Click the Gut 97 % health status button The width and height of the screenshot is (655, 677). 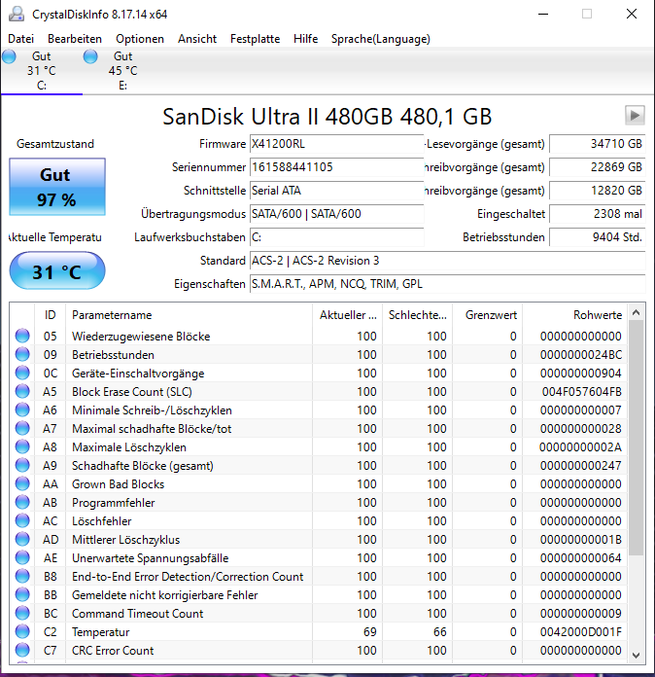tap(57, 187)
